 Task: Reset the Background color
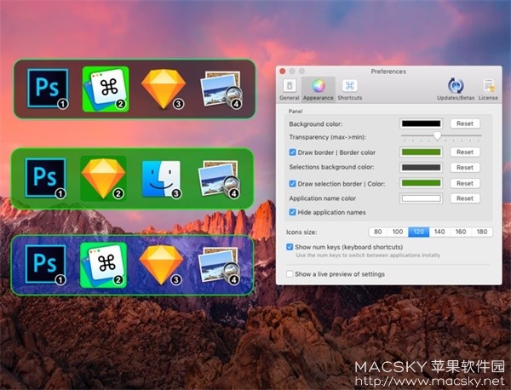tap(465, 123)
